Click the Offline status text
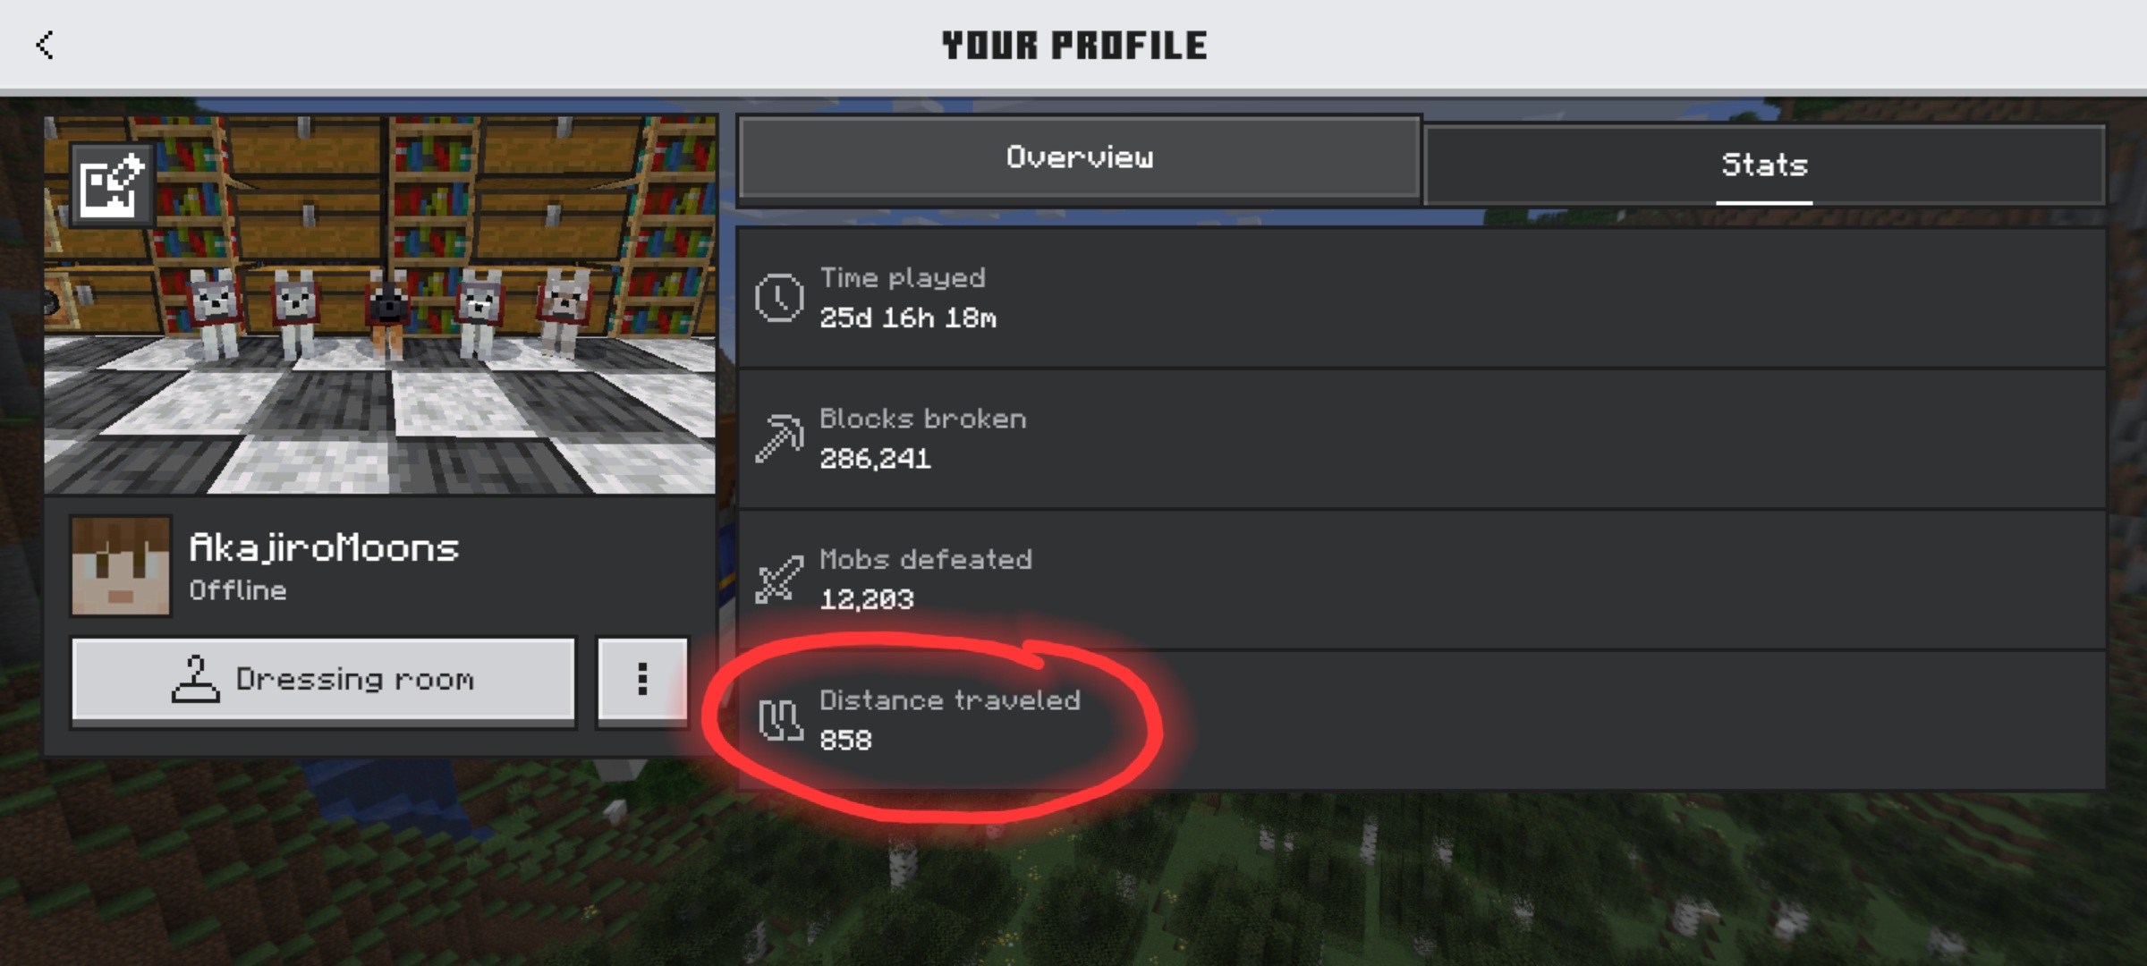The height and width of the screenshot is (966, 2147). click(x=238, y=590)
